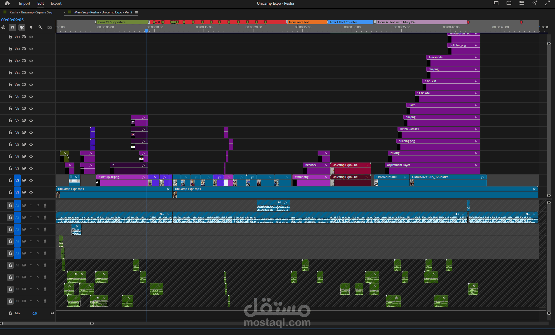Toggle lock on the Mix track

[x=10, y=313]
